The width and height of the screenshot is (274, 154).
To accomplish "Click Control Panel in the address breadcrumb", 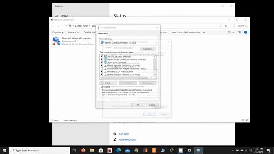I will [x=81, y=26].
